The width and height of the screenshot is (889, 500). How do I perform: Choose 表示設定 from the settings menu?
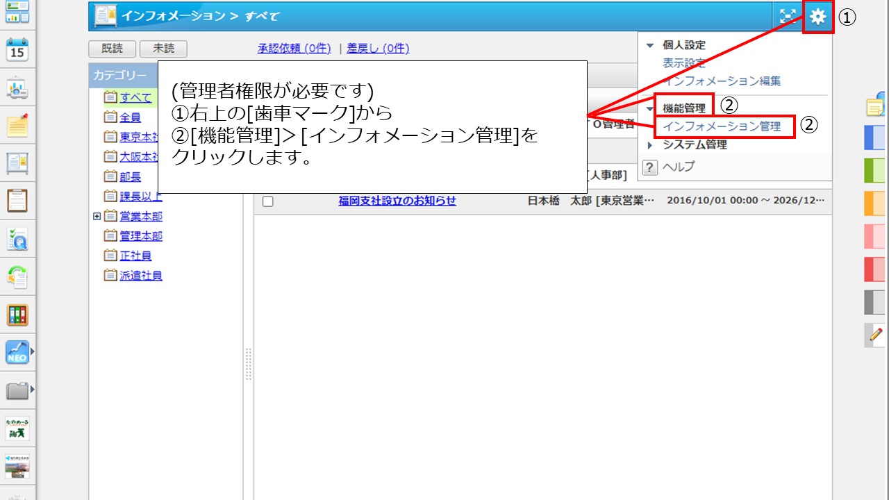[684, 63]
